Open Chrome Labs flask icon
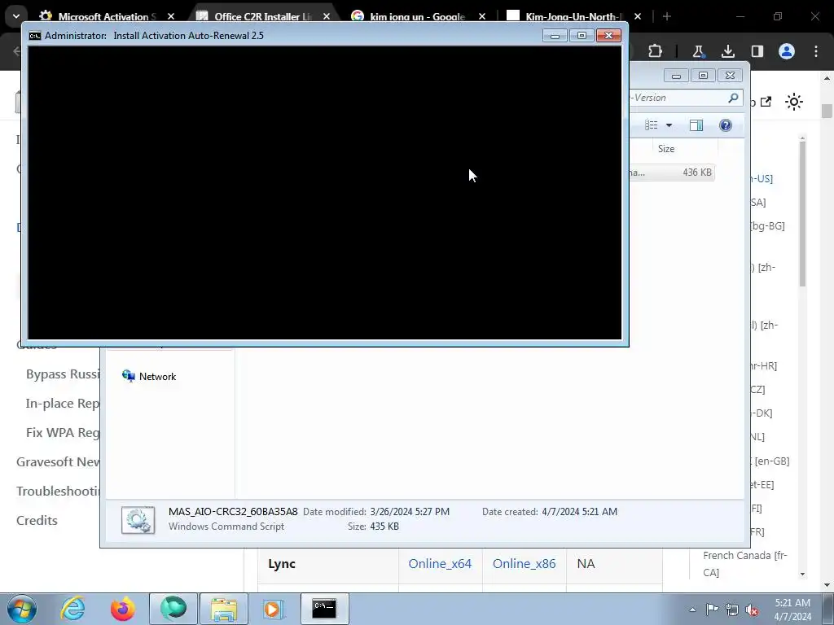834x625 pixels. point(698,51)
